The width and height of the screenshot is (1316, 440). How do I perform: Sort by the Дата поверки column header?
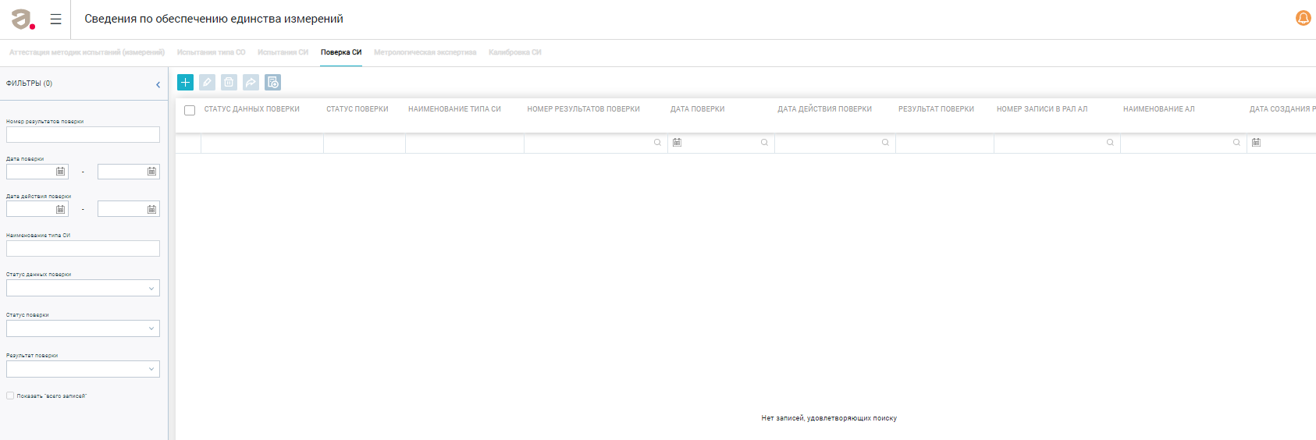point(697,109)
